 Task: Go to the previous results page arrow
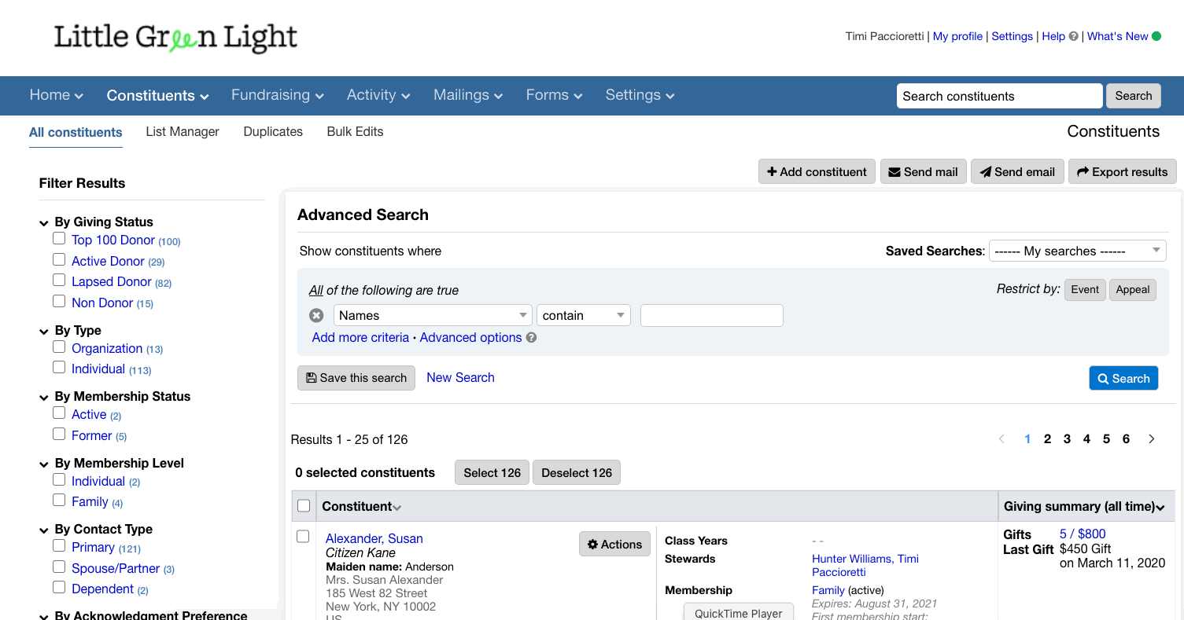[x=1001, y=439]
